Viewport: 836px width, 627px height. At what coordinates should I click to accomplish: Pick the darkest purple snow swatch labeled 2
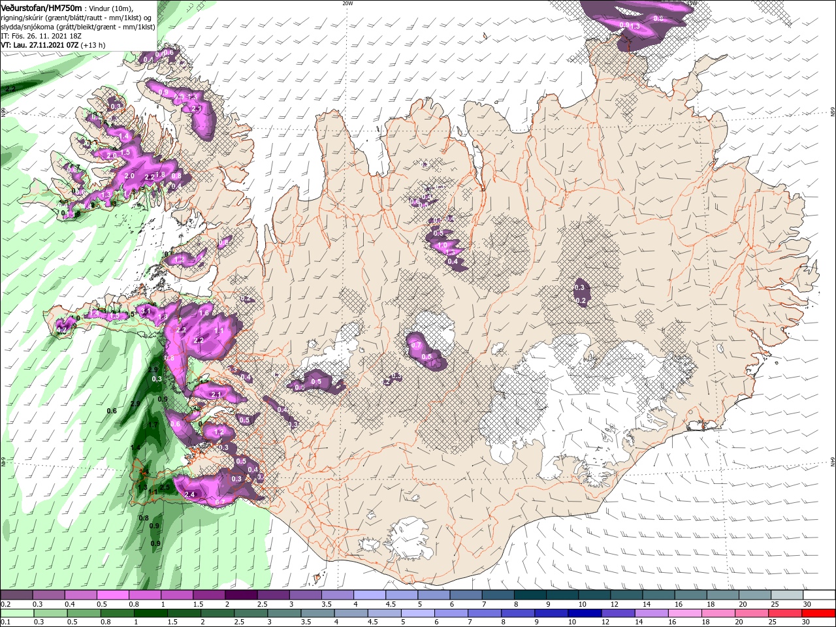pyautogui.click(x=241, y=595)
